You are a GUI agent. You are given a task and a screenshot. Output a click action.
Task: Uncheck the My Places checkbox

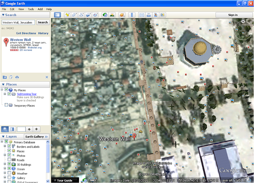6,89
